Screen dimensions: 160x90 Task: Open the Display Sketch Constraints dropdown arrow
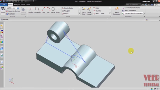click(144, 13)
